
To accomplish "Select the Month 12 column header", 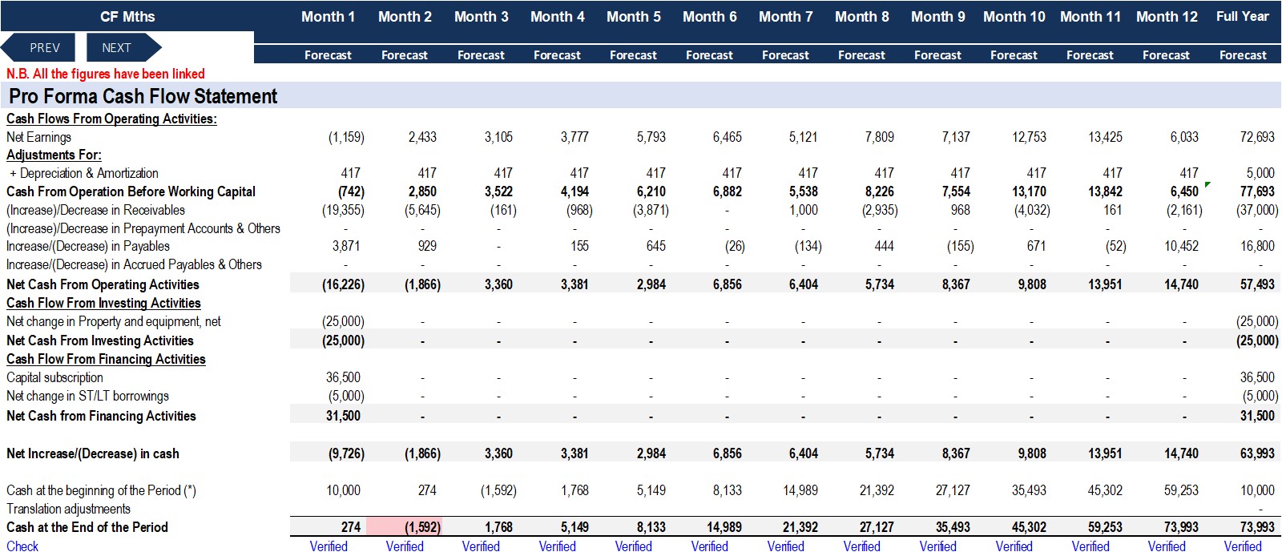I will [x=1167, y=17].
